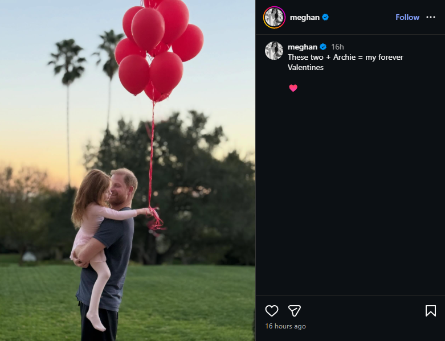Like the post with the heart icon

click(x=272, y=311)
